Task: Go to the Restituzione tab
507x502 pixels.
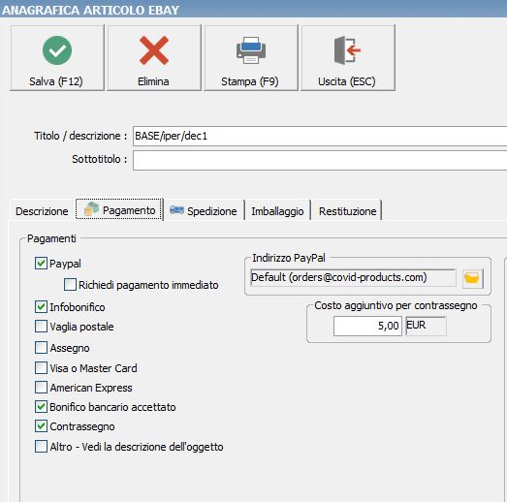Action: point(348,211)
